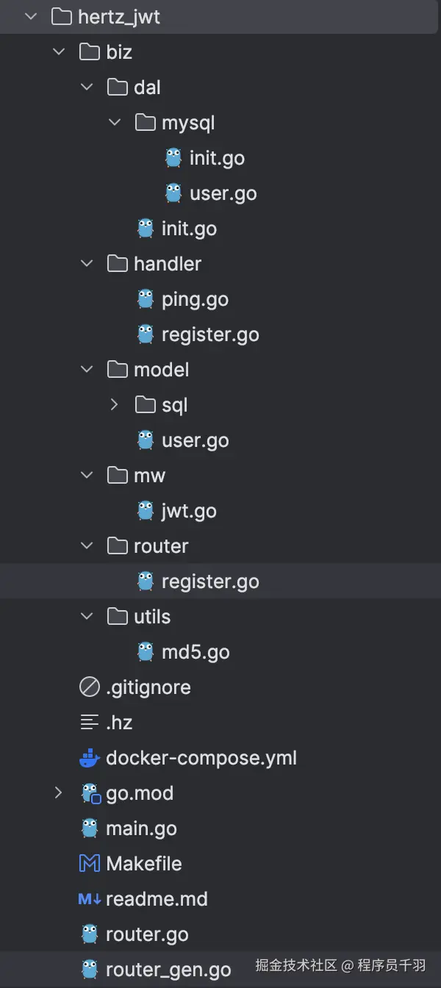Image resolution: width=441 pixels, height=988 pixels.
Task: Select main.go file
Action: click(141, 828)
